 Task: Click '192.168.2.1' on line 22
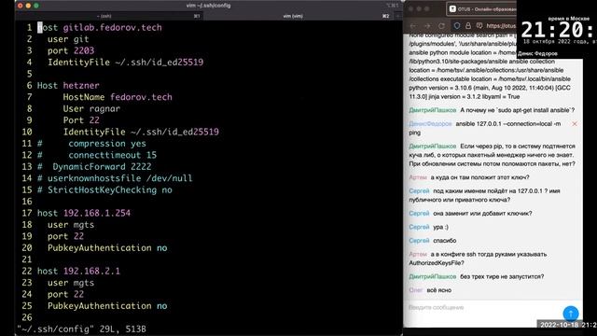[91, 271]
